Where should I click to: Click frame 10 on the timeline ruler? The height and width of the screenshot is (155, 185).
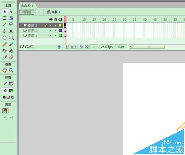click(x=84, y=20)
